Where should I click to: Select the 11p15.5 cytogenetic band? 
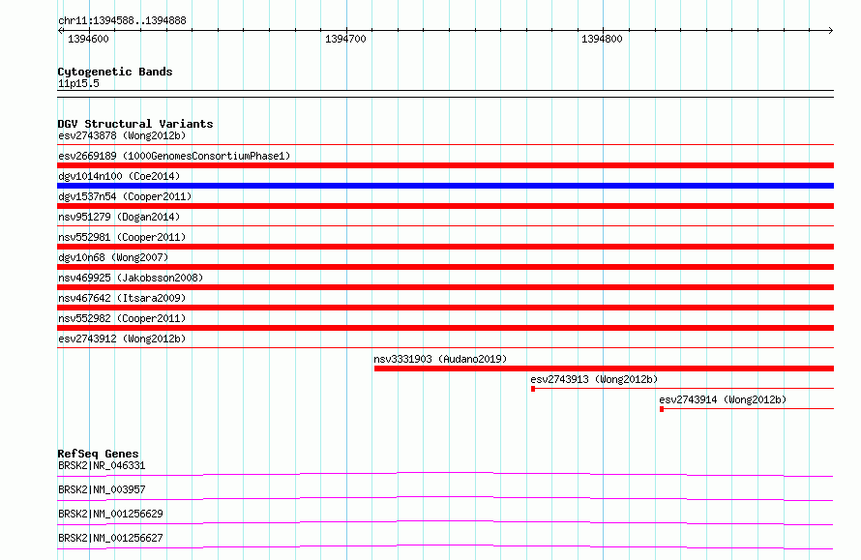(78, 83)
